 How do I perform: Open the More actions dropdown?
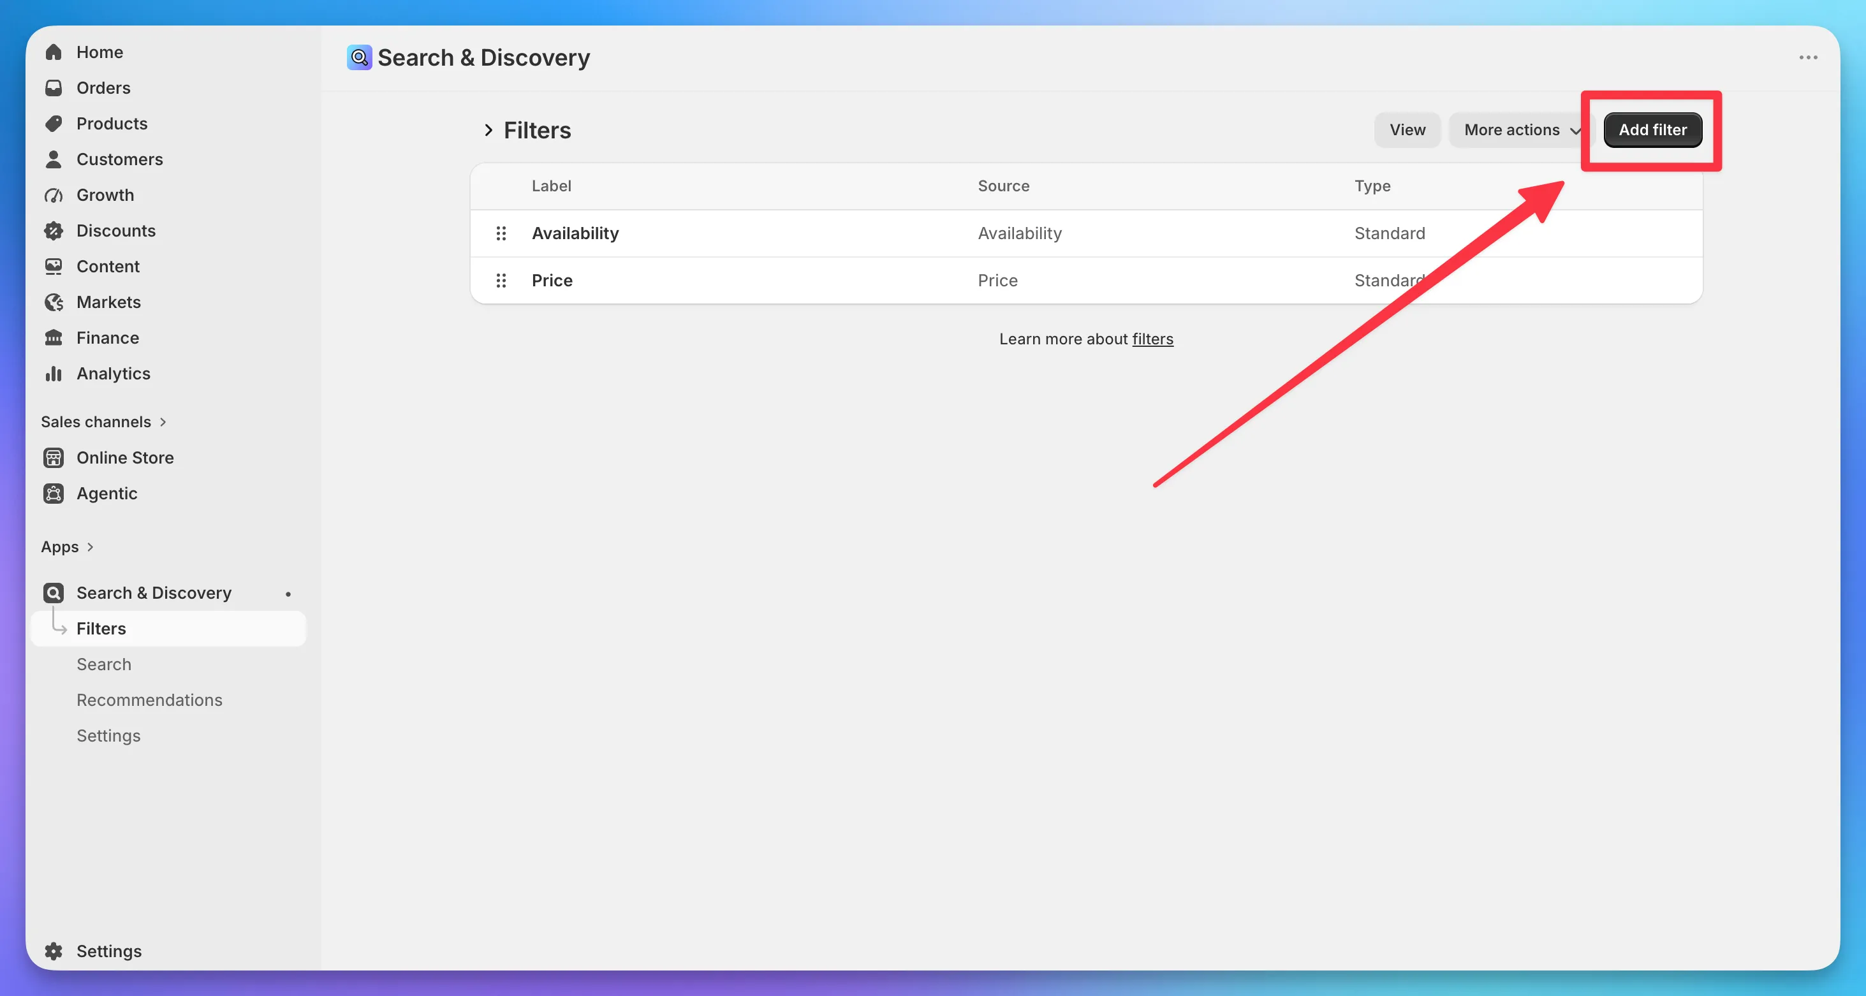point(1521,129)
